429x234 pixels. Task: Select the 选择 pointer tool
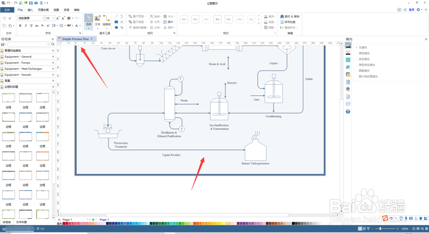coord(88,21)
